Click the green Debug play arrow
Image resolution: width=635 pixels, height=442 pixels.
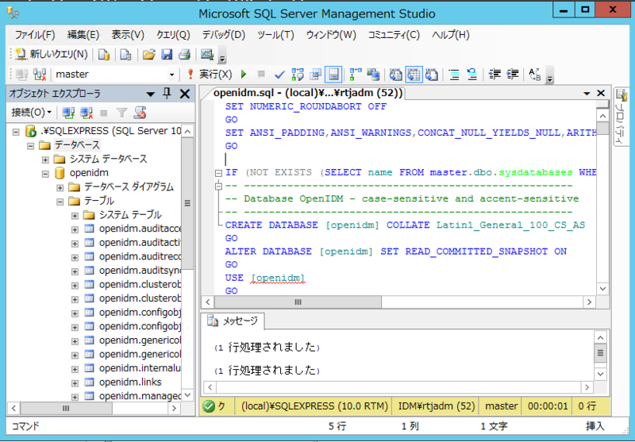click(x=244, y=75)
